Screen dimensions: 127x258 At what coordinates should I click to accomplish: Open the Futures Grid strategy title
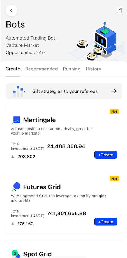click(42, 187)
